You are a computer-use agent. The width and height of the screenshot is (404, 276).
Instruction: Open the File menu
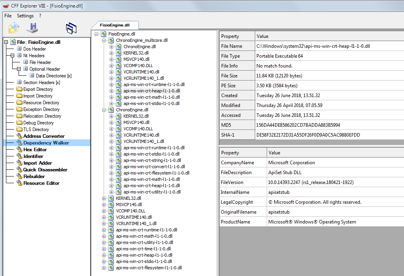(x=8, y=16)
